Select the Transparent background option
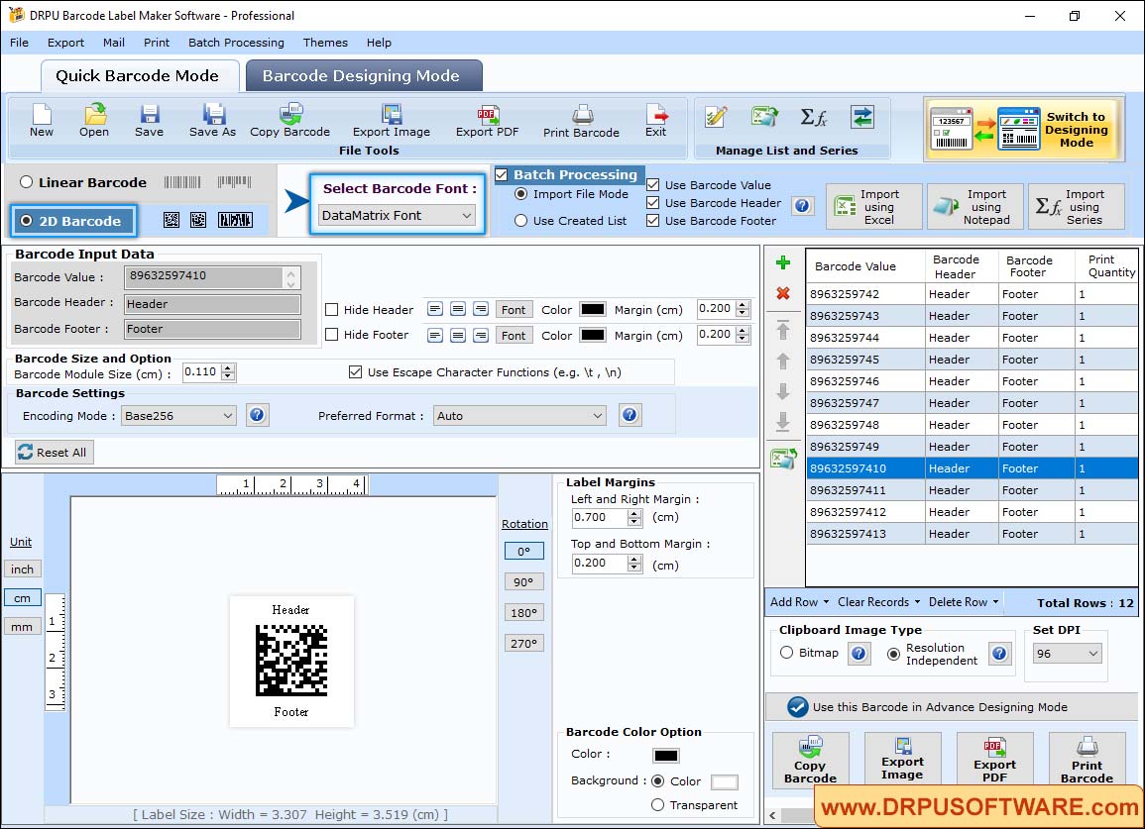This screenshot has height=829, width=1145. (x=657, y=805)
